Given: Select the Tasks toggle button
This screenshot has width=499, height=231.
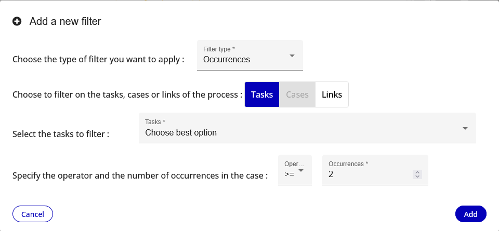Looking at the screenshot, I should [262, 94].
